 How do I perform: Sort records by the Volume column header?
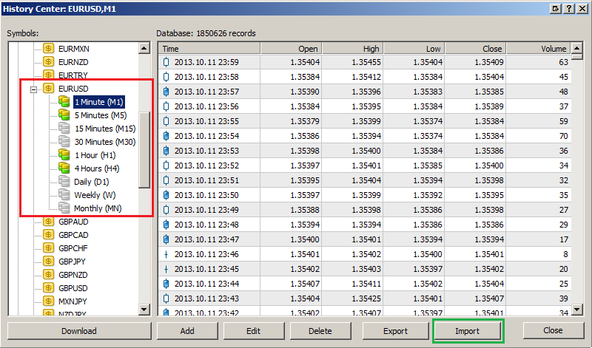(x=537, y=49)
